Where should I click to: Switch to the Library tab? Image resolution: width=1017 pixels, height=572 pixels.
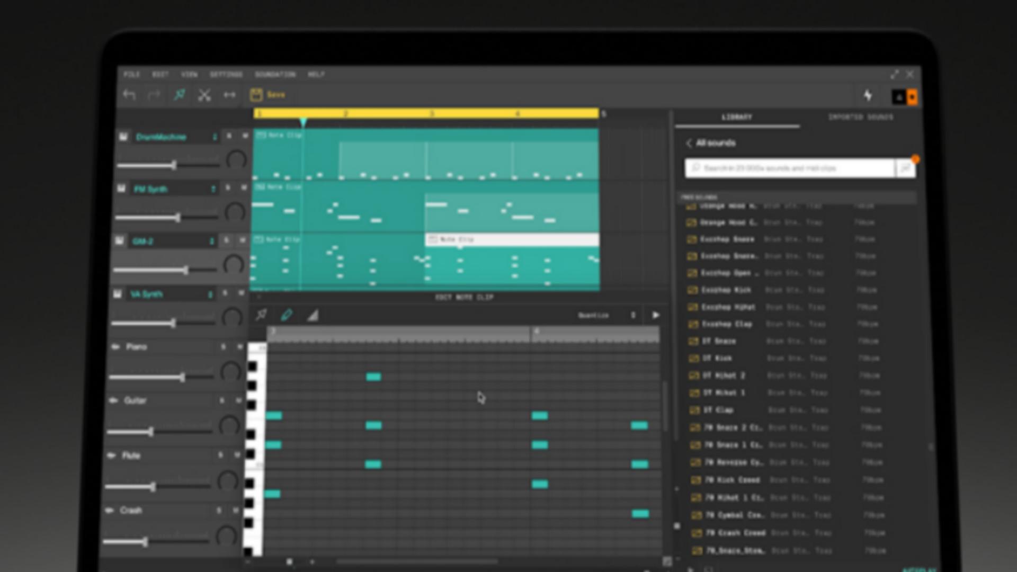[737, 117]
